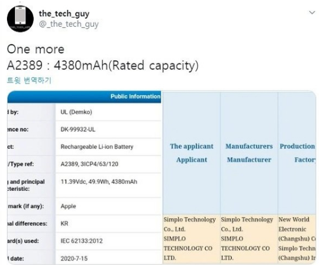The height and width of the screenshot is (265, 319).
Task: Translate tweet via Korean translate link
Action: point(29,81)
